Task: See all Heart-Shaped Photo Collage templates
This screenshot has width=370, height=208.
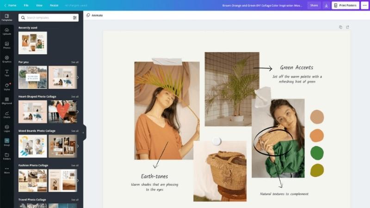Action: pos(75,97)
